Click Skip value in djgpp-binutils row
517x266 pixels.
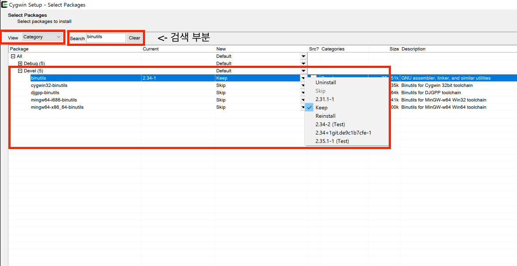pos(221,93)
